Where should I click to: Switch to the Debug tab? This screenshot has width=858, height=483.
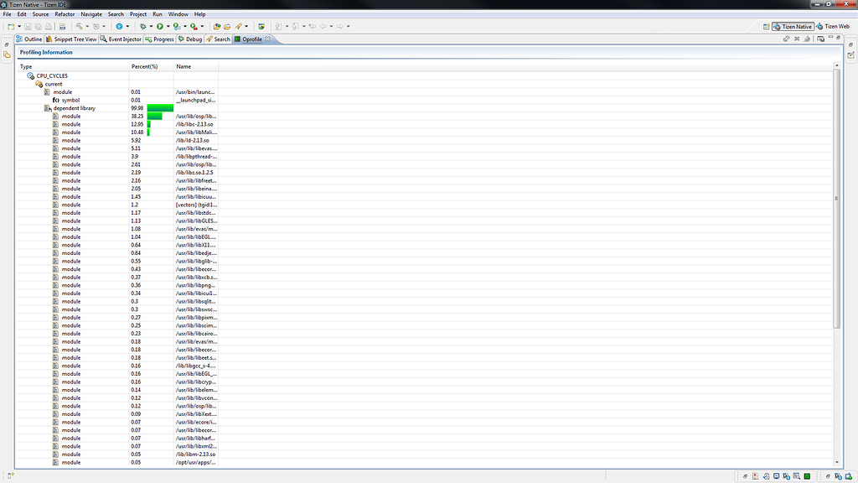[190, 39]
